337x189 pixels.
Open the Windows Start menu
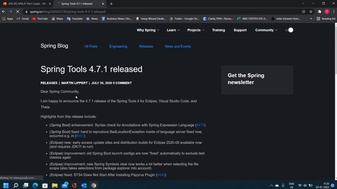click(6, 185)
